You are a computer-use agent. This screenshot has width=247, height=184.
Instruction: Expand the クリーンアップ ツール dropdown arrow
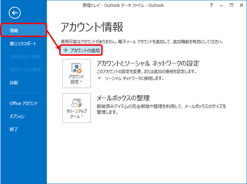click(x=82, y=116)
